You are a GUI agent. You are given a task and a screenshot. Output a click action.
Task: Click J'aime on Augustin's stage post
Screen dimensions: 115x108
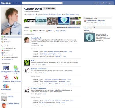pos(42,45)
